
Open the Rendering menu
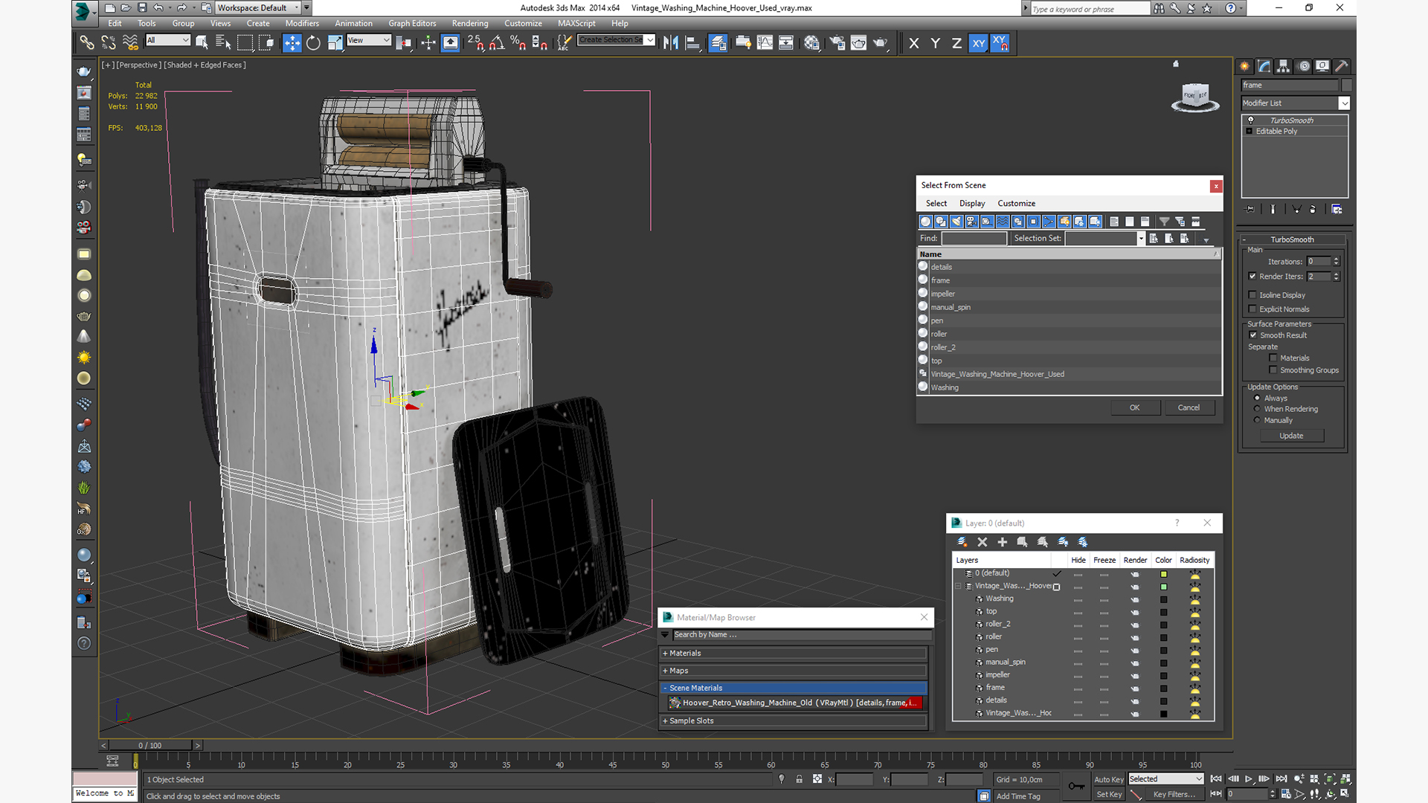click(x=470, y=24)
